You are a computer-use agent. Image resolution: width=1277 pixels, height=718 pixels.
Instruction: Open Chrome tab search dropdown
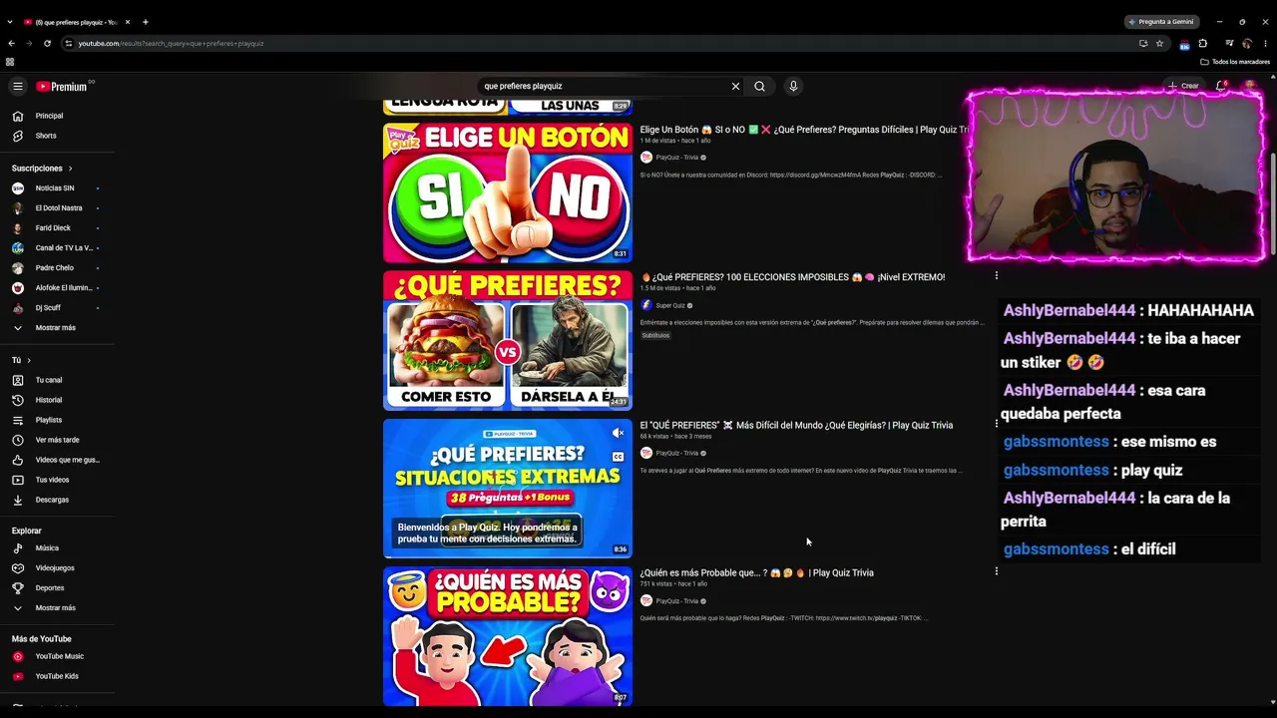(x=9, y=22)
